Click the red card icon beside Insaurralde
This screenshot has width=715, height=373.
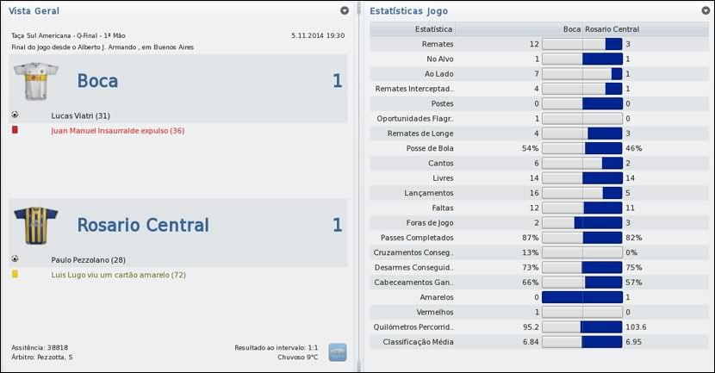tap(15, 130)
